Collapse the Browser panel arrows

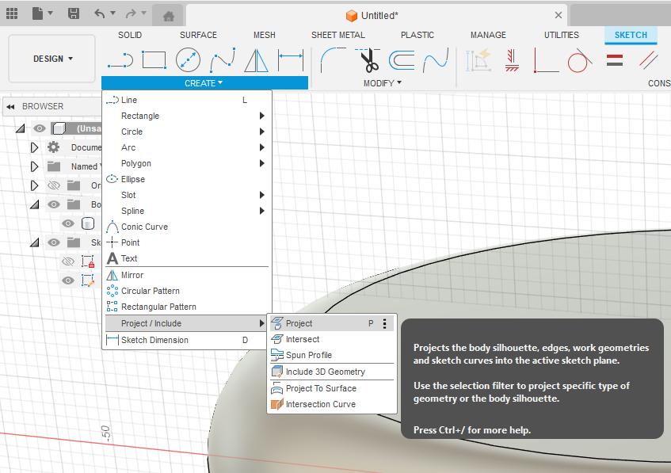(11, 107)
